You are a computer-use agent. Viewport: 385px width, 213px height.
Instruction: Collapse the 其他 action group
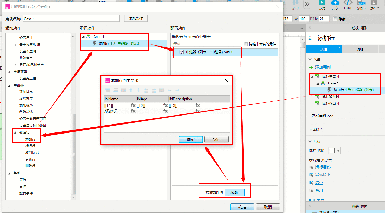pos(9,173)
